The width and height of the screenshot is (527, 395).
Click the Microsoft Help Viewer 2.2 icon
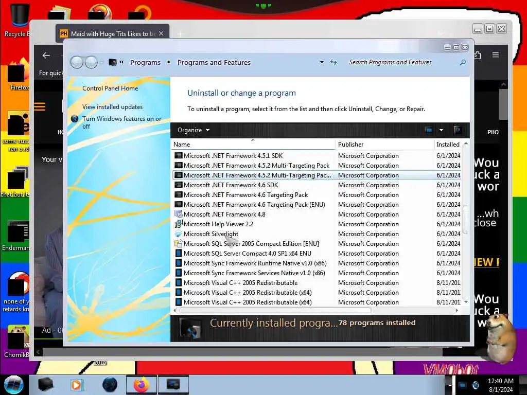[179, 224]
